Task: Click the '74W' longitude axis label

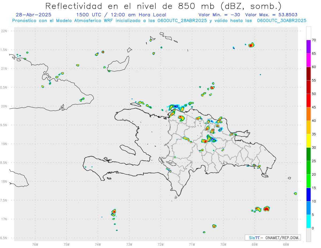Action: click(98, 244)
